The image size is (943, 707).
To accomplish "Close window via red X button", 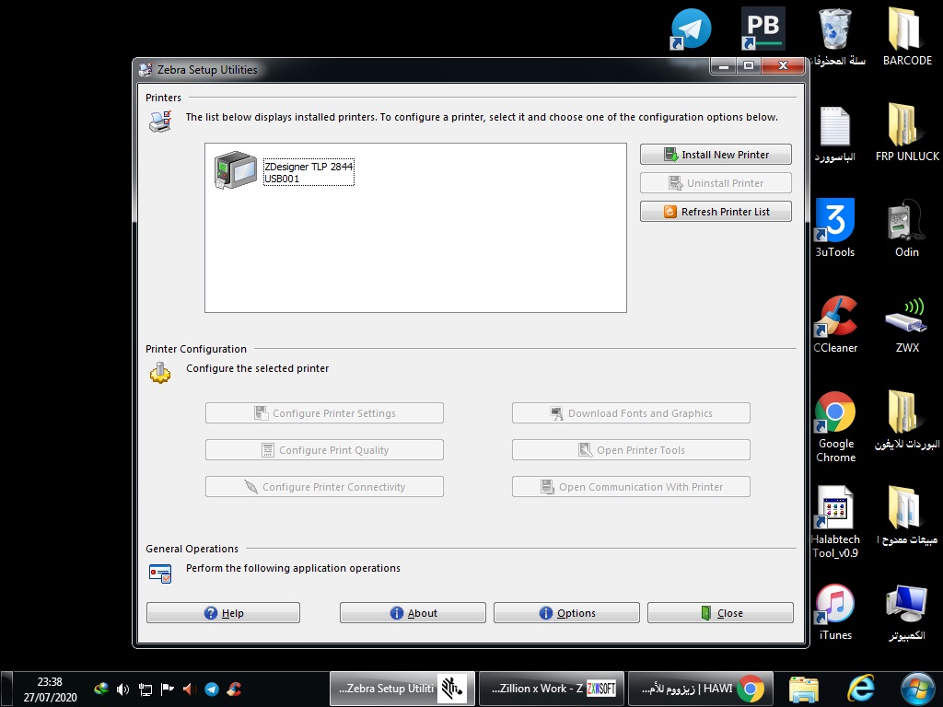I will click(783, 65).
